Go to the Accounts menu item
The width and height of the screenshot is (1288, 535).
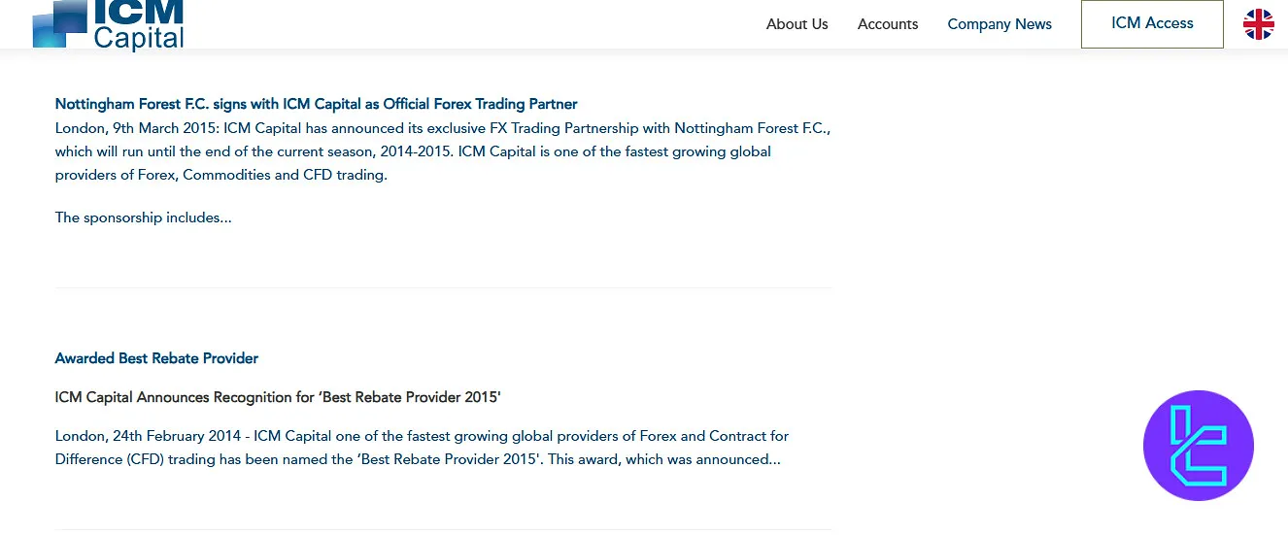pos(887,24)
